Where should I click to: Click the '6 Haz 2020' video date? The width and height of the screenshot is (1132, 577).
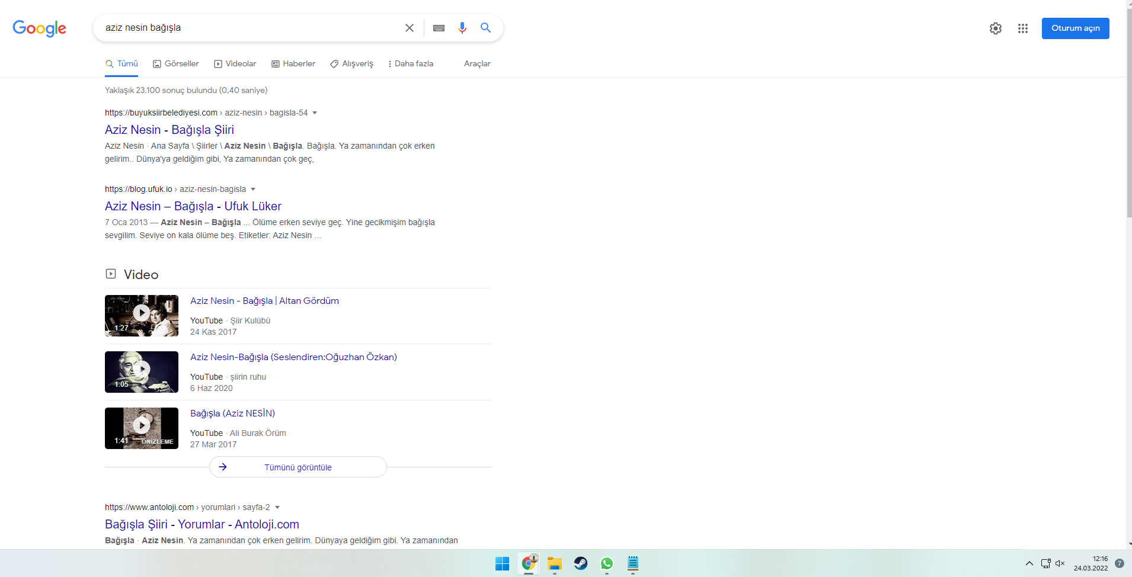212,388
